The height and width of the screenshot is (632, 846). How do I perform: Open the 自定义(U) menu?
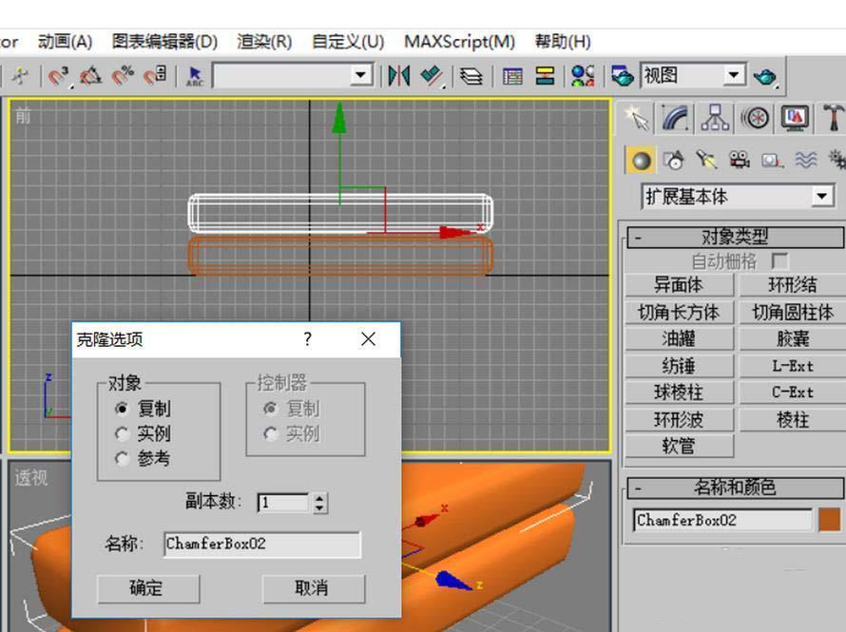348,42
